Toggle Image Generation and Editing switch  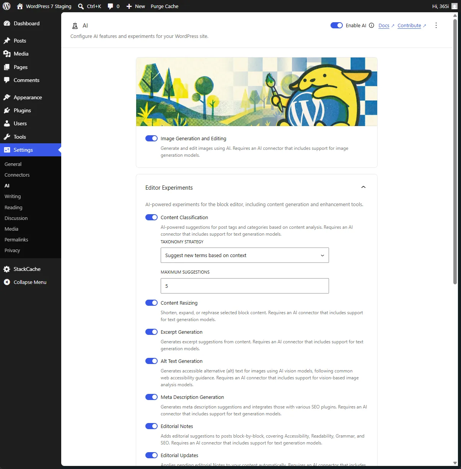[151, 138]
